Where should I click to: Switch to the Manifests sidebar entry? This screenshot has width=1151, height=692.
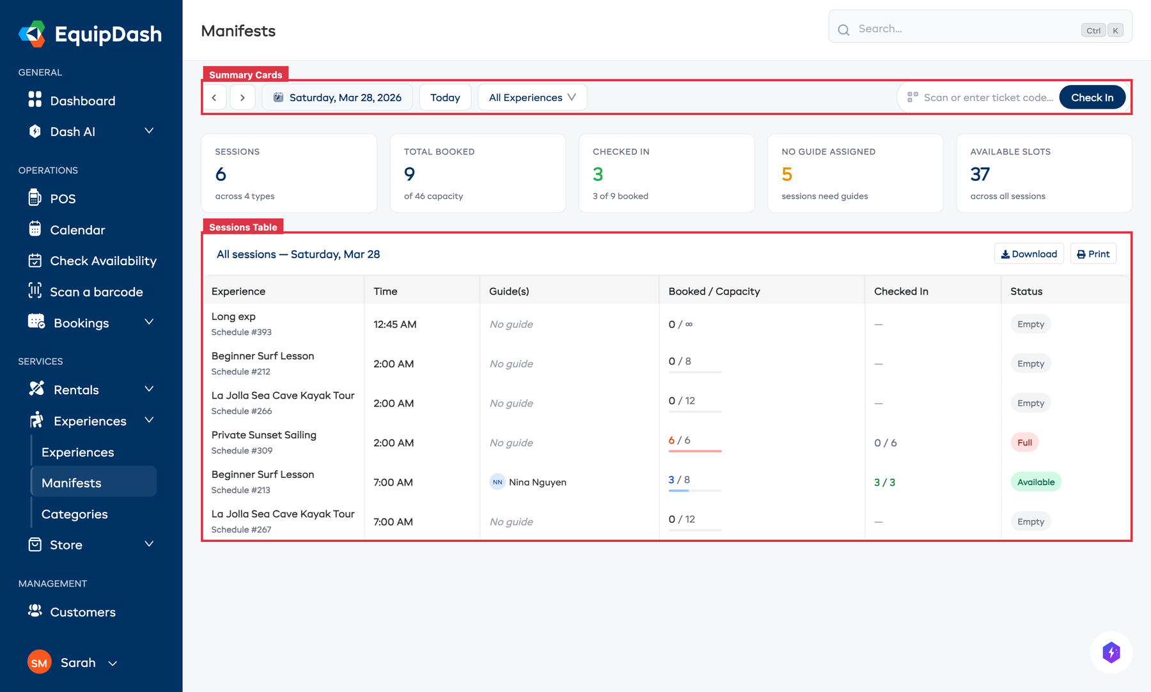tap(71, 482)
